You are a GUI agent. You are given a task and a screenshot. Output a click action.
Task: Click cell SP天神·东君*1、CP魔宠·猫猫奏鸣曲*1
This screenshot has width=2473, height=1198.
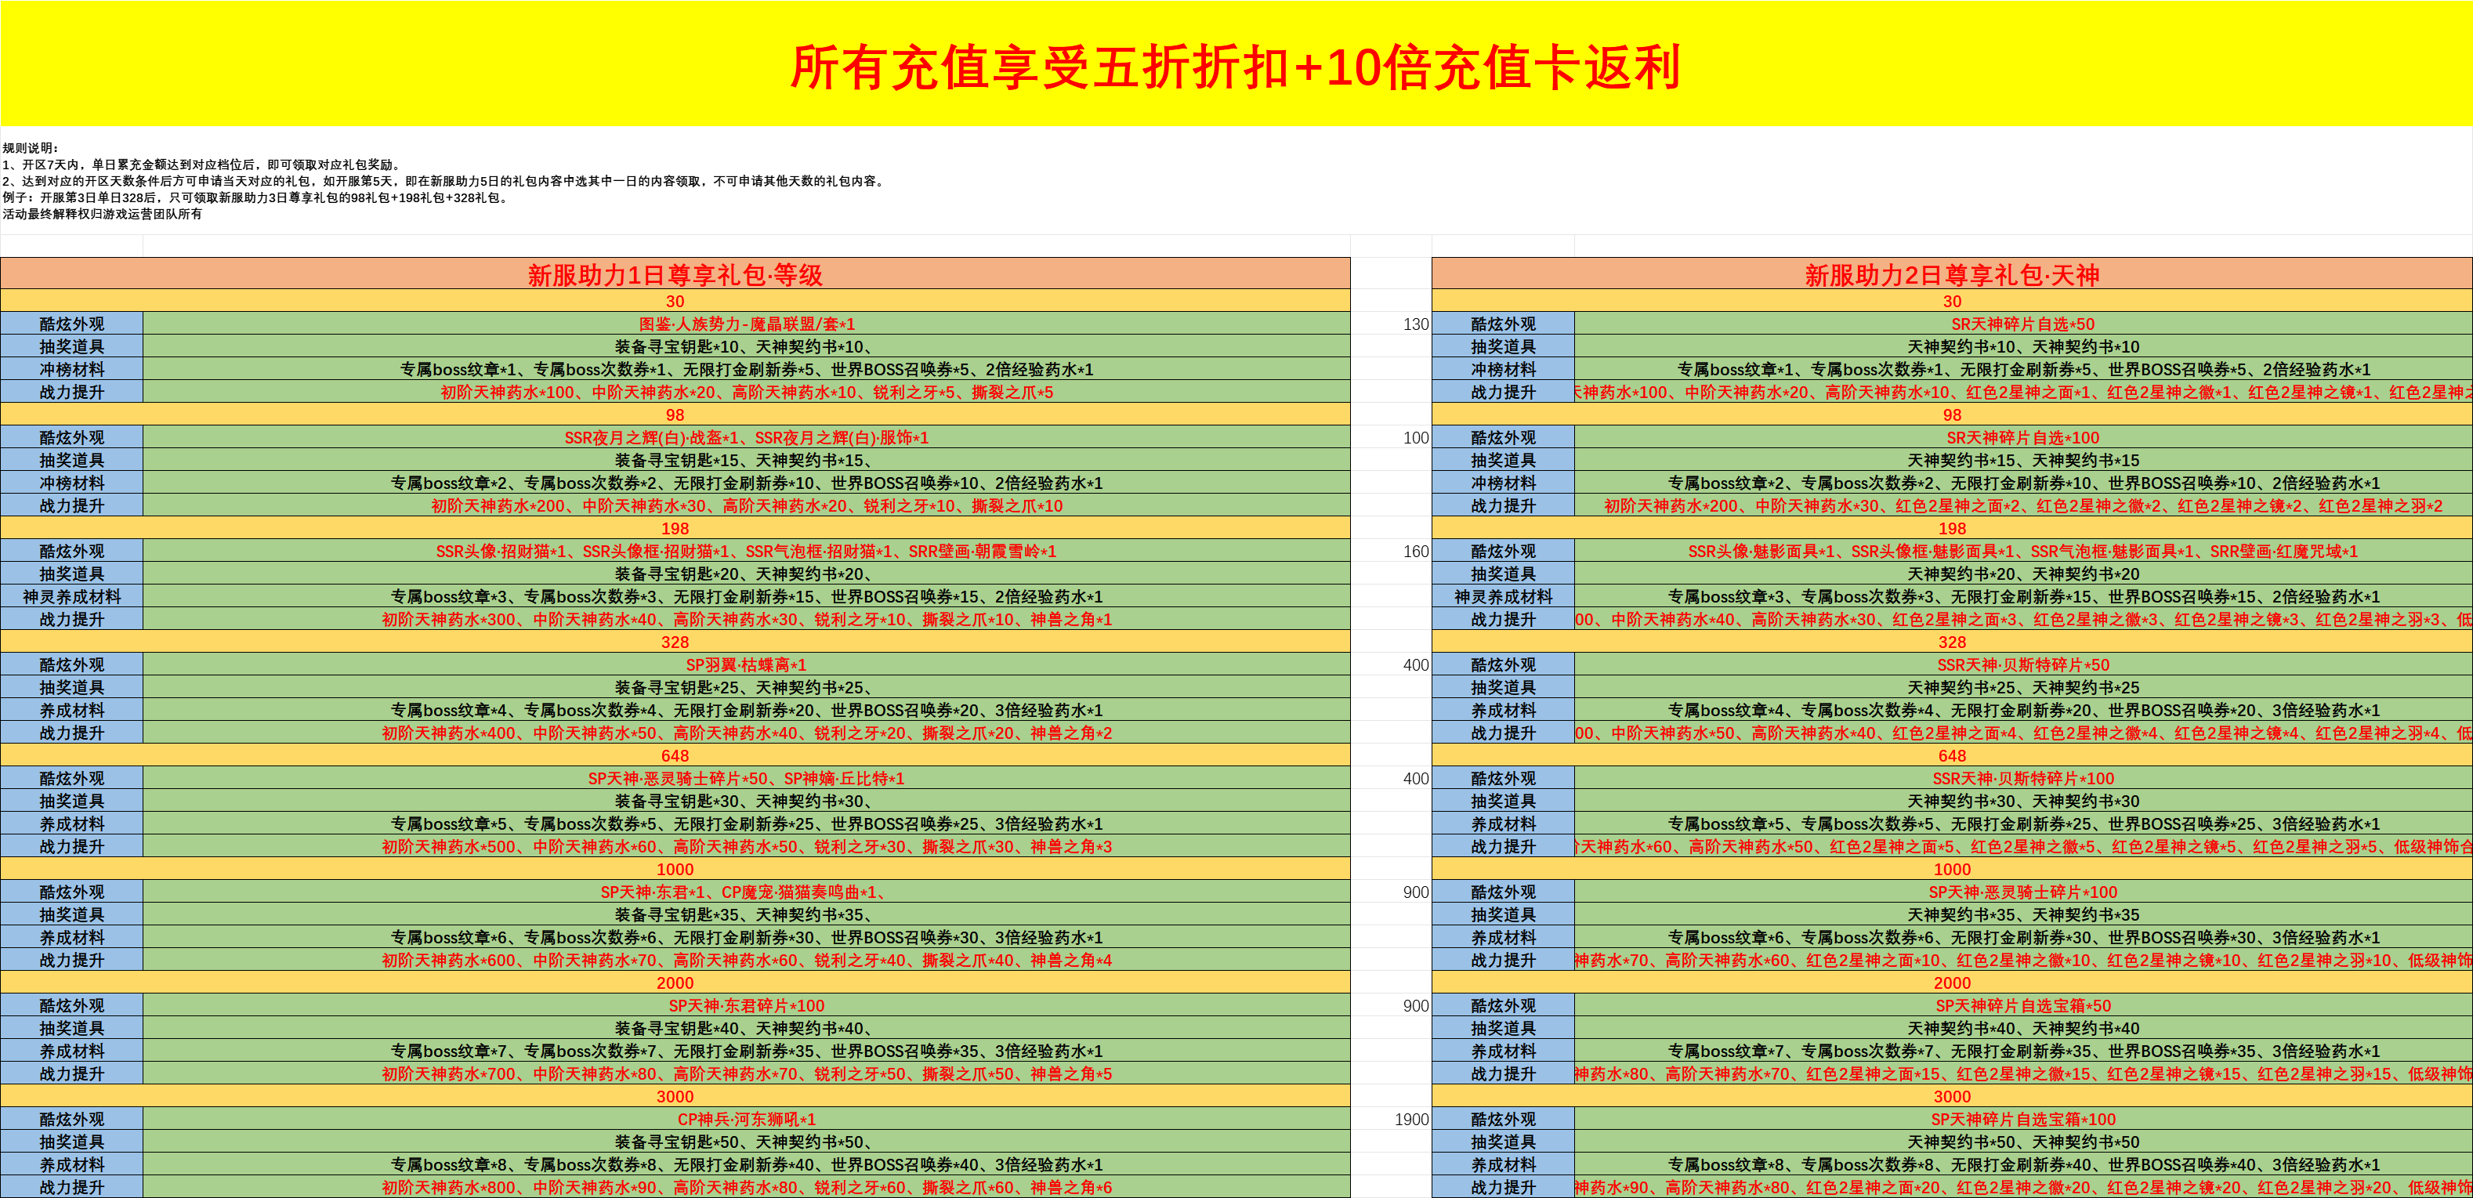[x=746, y=892]
